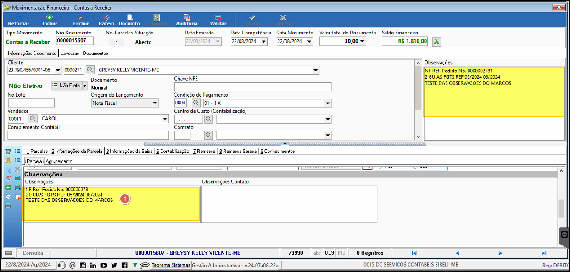Open the Auditoria tool
570x272 pixels.
pyautogui.click(x=187, y=20)
